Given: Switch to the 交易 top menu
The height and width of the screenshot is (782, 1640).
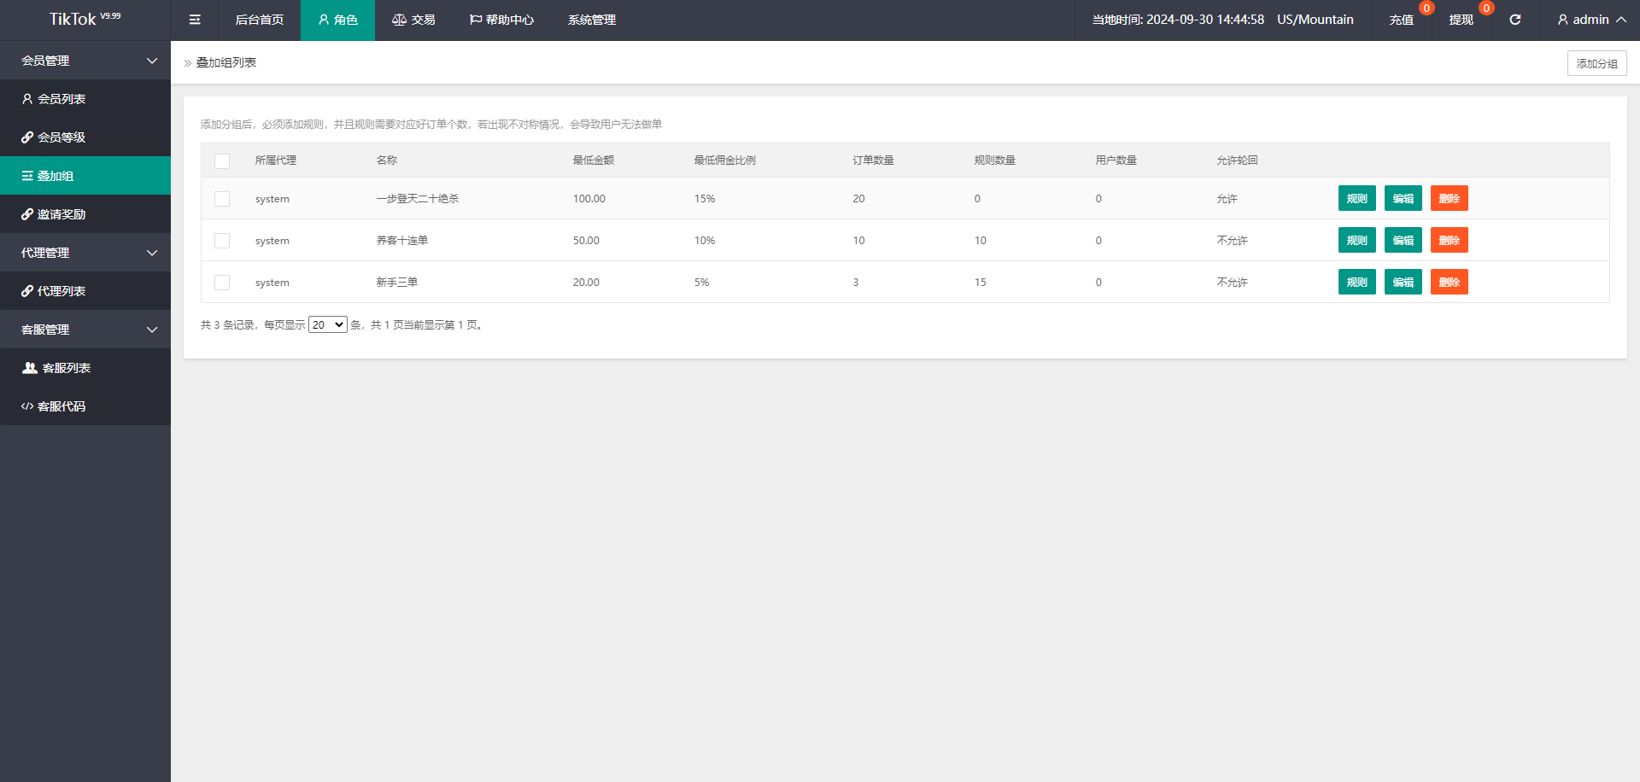Looking at the screenshot, I should point(413,20).
